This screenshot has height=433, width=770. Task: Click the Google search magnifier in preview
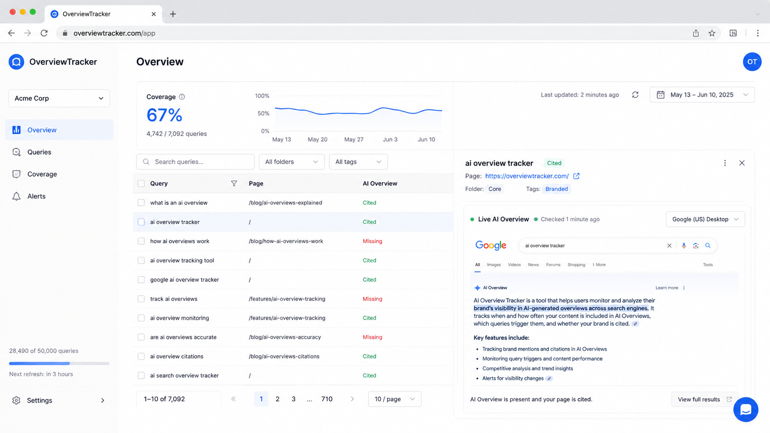[x=708, y=246]
